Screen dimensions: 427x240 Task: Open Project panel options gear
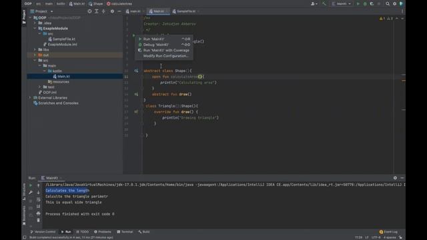pyautogui.click(x=112, y=11)
